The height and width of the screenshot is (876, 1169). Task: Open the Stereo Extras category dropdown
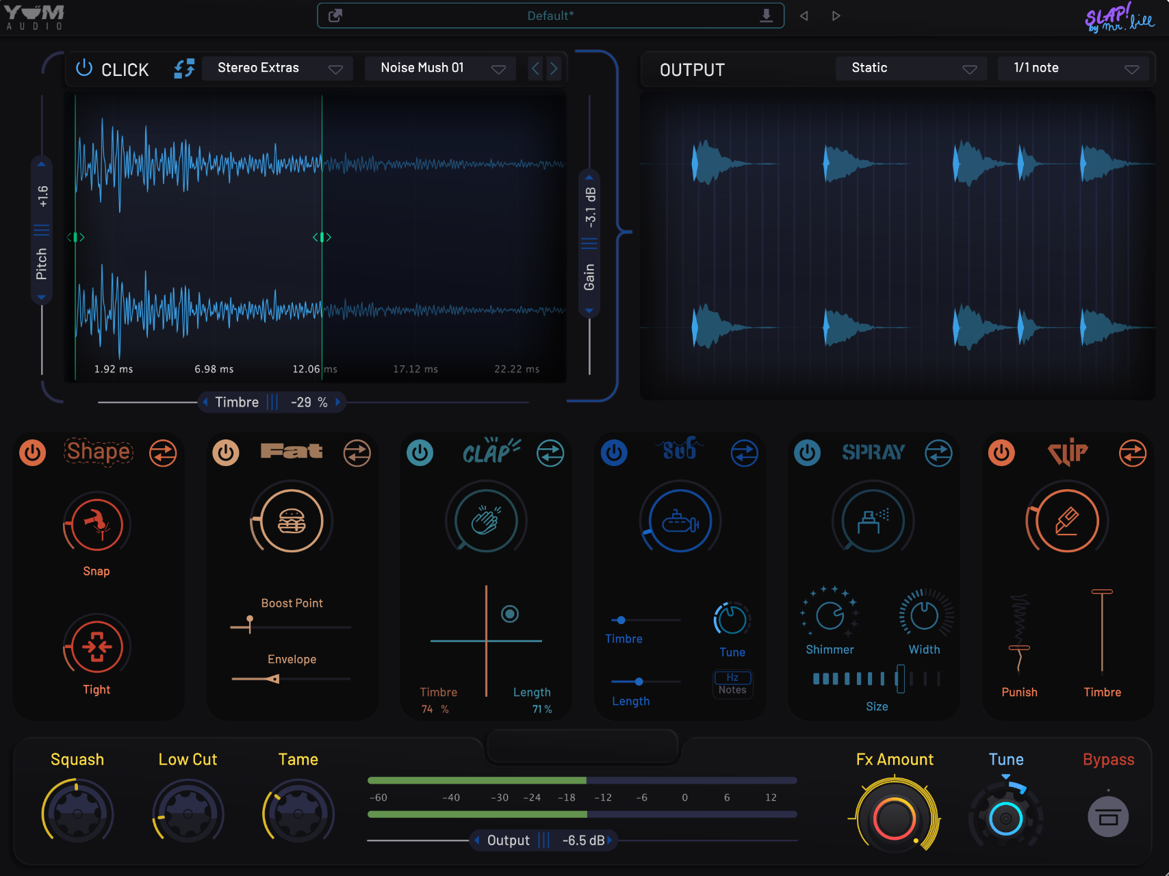pyautogui.click(x=277, y=68)
